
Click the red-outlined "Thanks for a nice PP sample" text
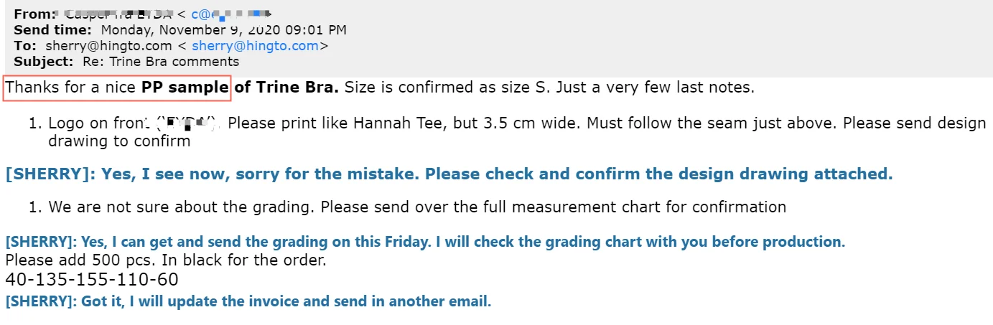click(x=117, y=88)
